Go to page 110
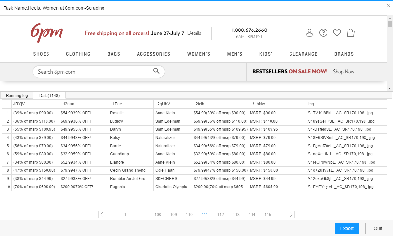Image resolution: width=393 pixels, height=236 pixels. (x=189, y=215)
